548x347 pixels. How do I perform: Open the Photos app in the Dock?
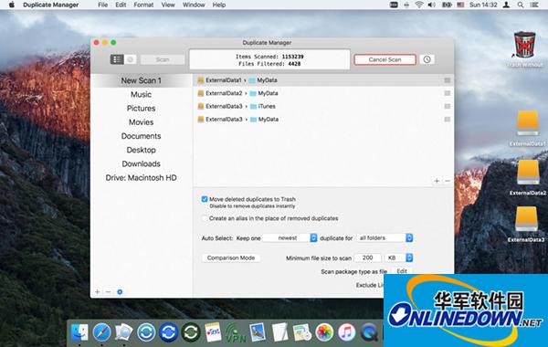pyautogui.click(x=324, y=332)
